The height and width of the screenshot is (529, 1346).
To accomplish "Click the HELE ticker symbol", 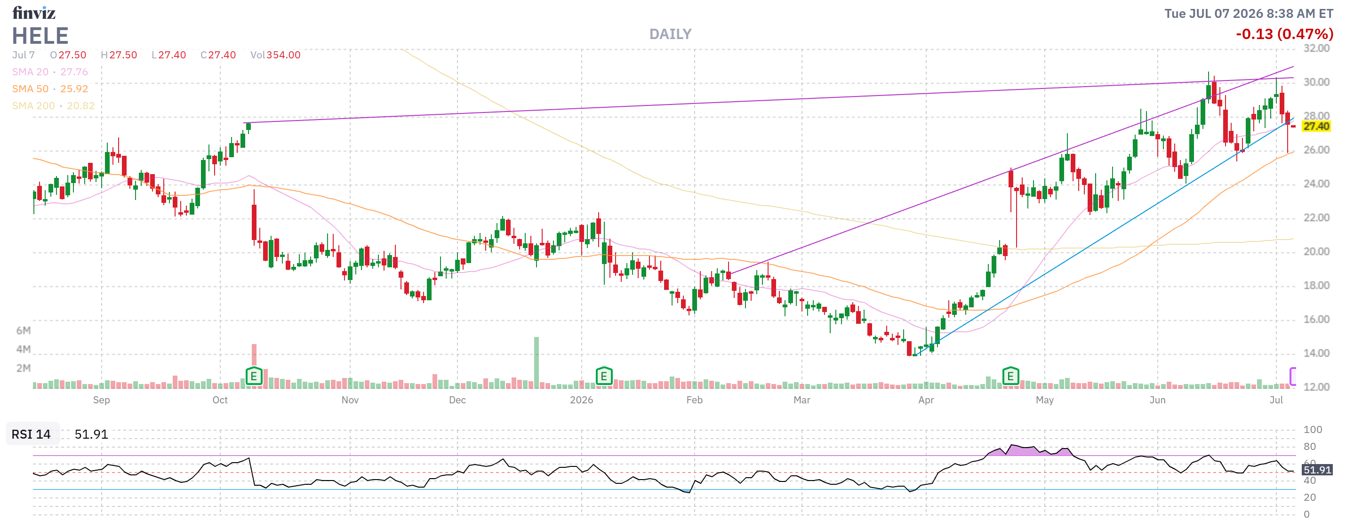I will tap(40, 36).
